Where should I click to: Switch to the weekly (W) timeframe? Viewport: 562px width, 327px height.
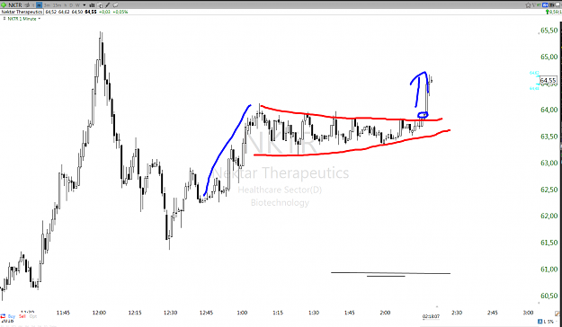[x=77, y=5]
